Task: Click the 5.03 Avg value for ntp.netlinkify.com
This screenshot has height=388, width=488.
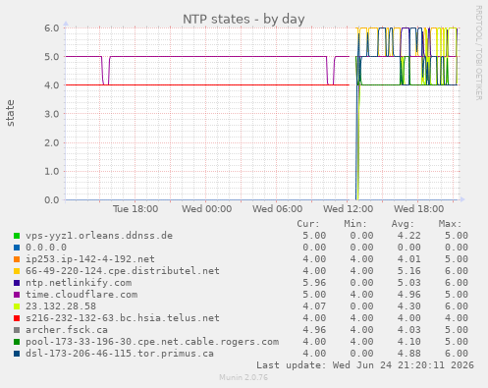Action: click(409, 283)
